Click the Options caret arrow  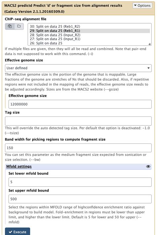[135, 5]
